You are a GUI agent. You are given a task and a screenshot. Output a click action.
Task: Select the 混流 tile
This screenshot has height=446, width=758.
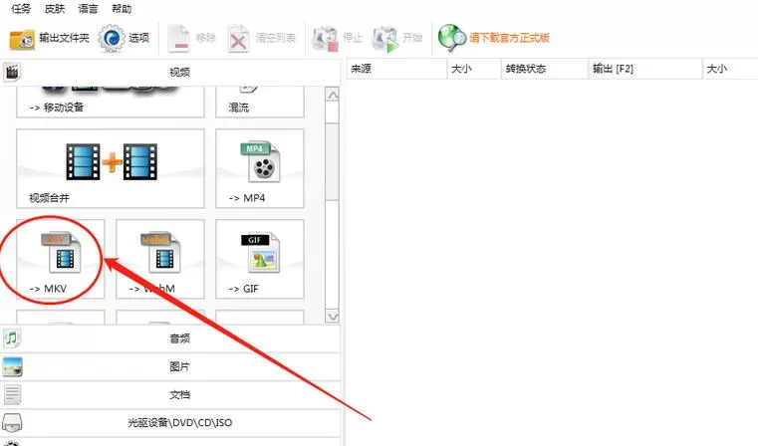(260, 102)
